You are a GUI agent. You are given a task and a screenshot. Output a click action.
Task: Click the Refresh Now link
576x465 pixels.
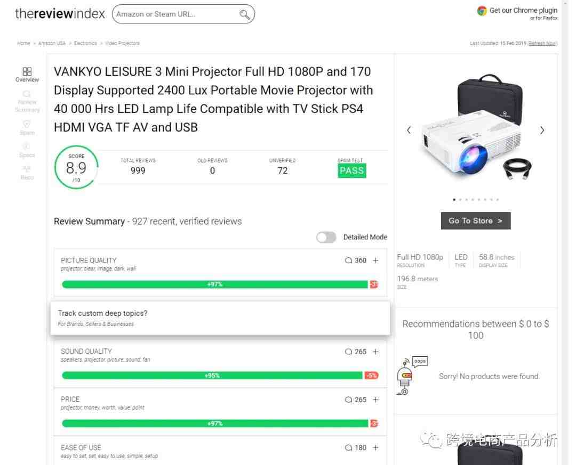tap(542, 43)
